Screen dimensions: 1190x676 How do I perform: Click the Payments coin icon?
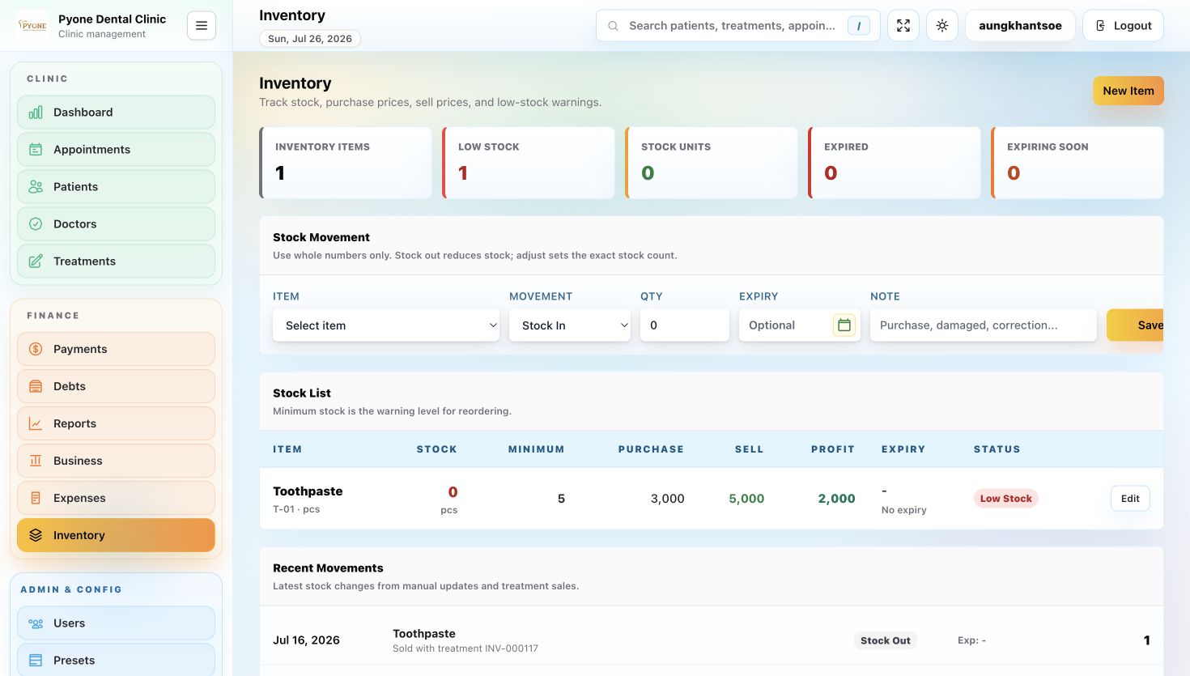(36, 349)
